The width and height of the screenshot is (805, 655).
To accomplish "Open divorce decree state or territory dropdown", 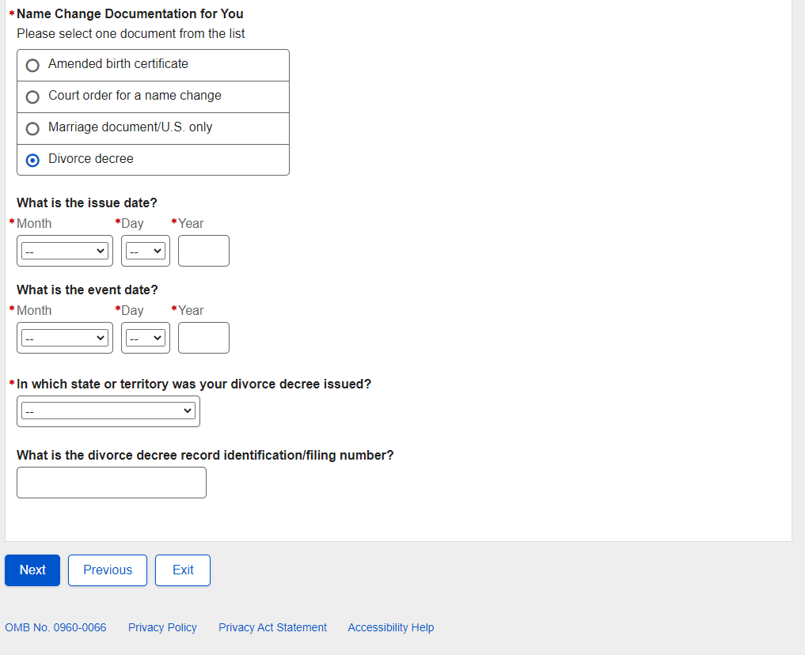I will tap(108, 411).
